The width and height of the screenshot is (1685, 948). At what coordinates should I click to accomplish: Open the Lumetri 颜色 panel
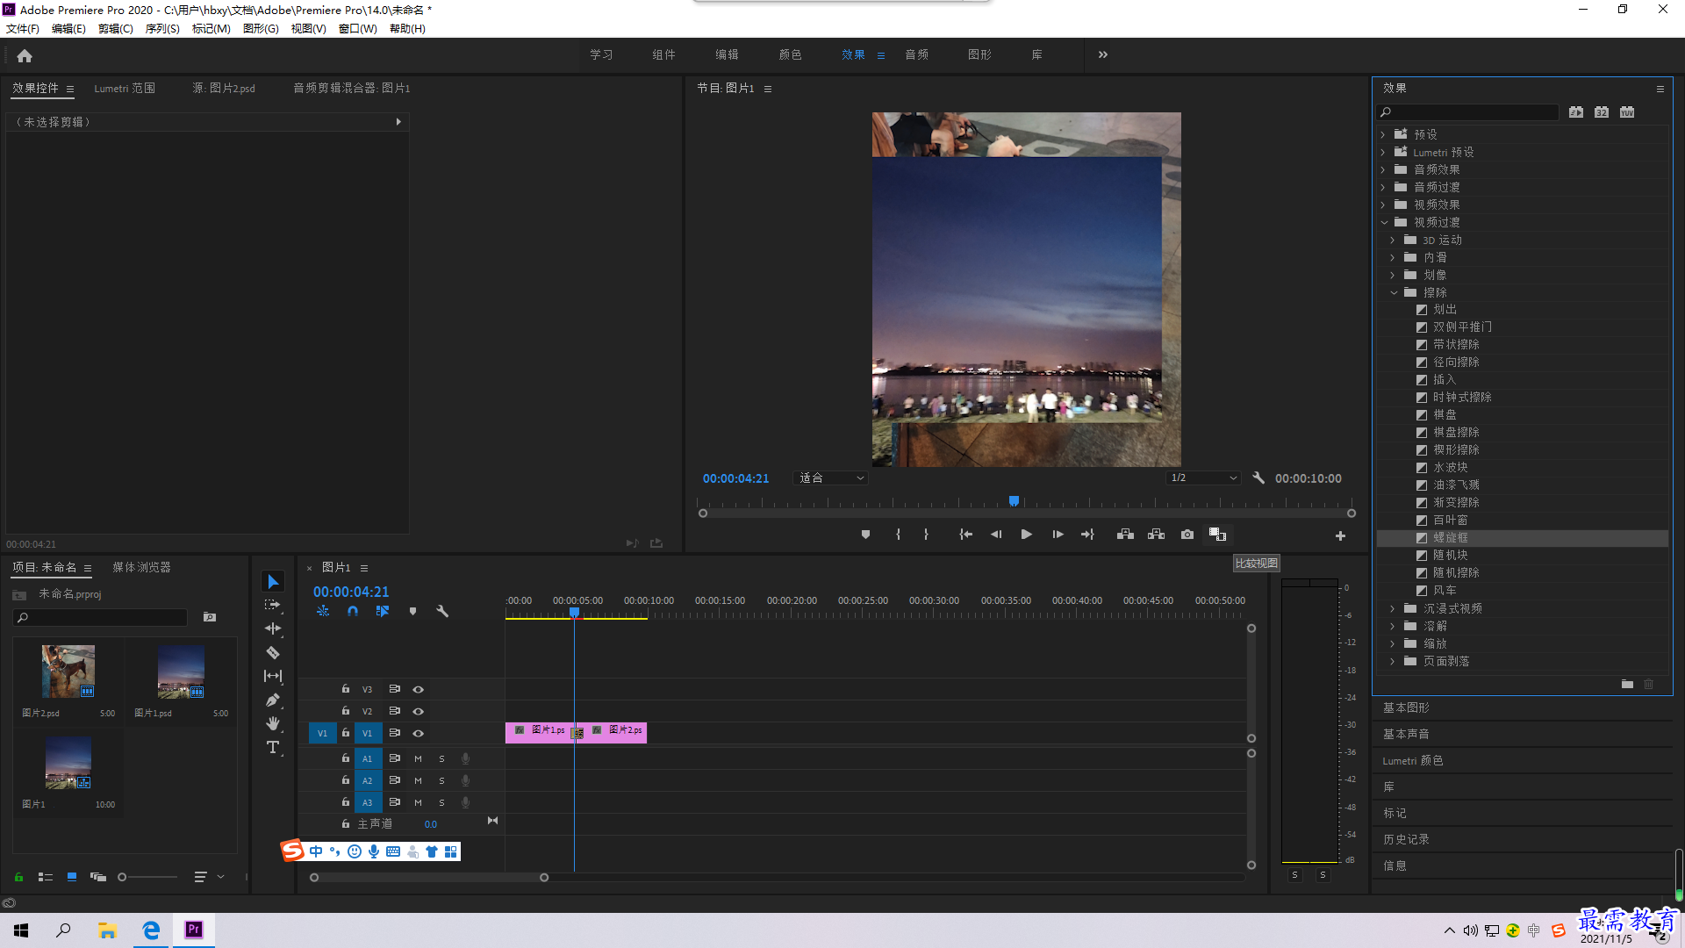click(x=1412, y=760)
